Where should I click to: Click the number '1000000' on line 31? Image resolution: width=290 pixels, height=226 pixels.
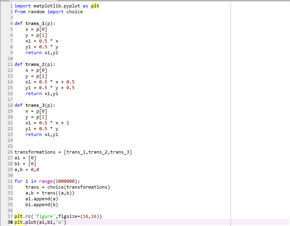coord(65,182)
